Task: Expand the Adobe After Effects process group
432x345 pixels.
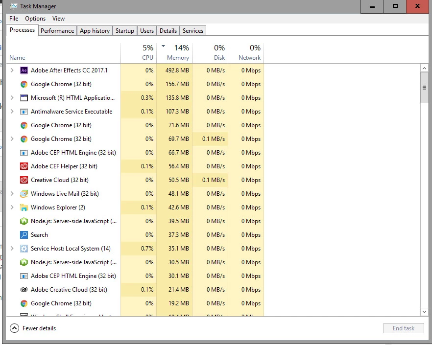Action: click(12, 70)
